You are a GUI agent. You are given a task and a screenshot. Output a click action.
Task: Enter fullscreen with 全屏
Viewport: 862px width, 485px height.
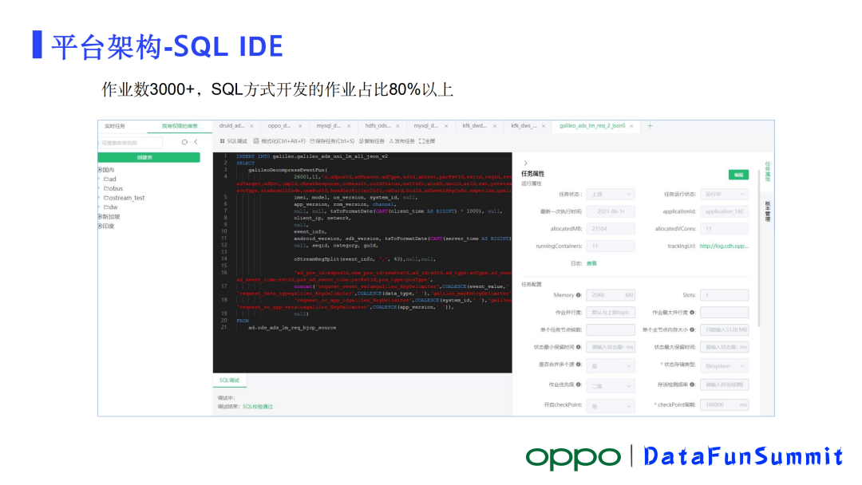(427, 141)
